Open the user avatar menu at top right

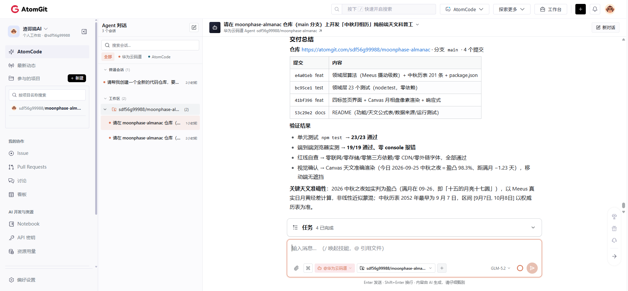coord(610,9)
